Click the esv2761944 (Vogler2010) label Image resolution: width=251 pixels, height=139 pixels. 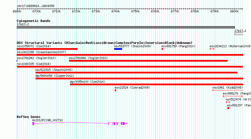coord(88,58)
